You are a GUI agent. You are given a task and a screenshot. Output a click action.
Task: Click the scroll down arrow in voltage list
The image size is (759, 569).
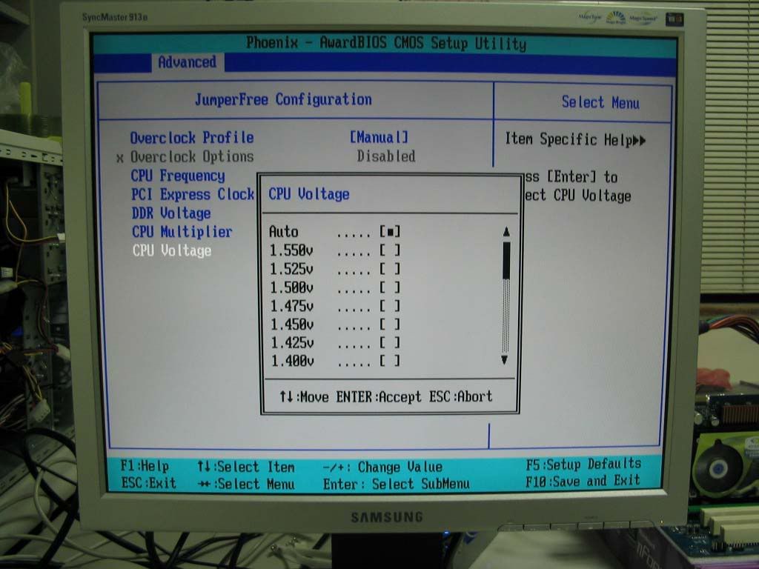tap(505, 360)
